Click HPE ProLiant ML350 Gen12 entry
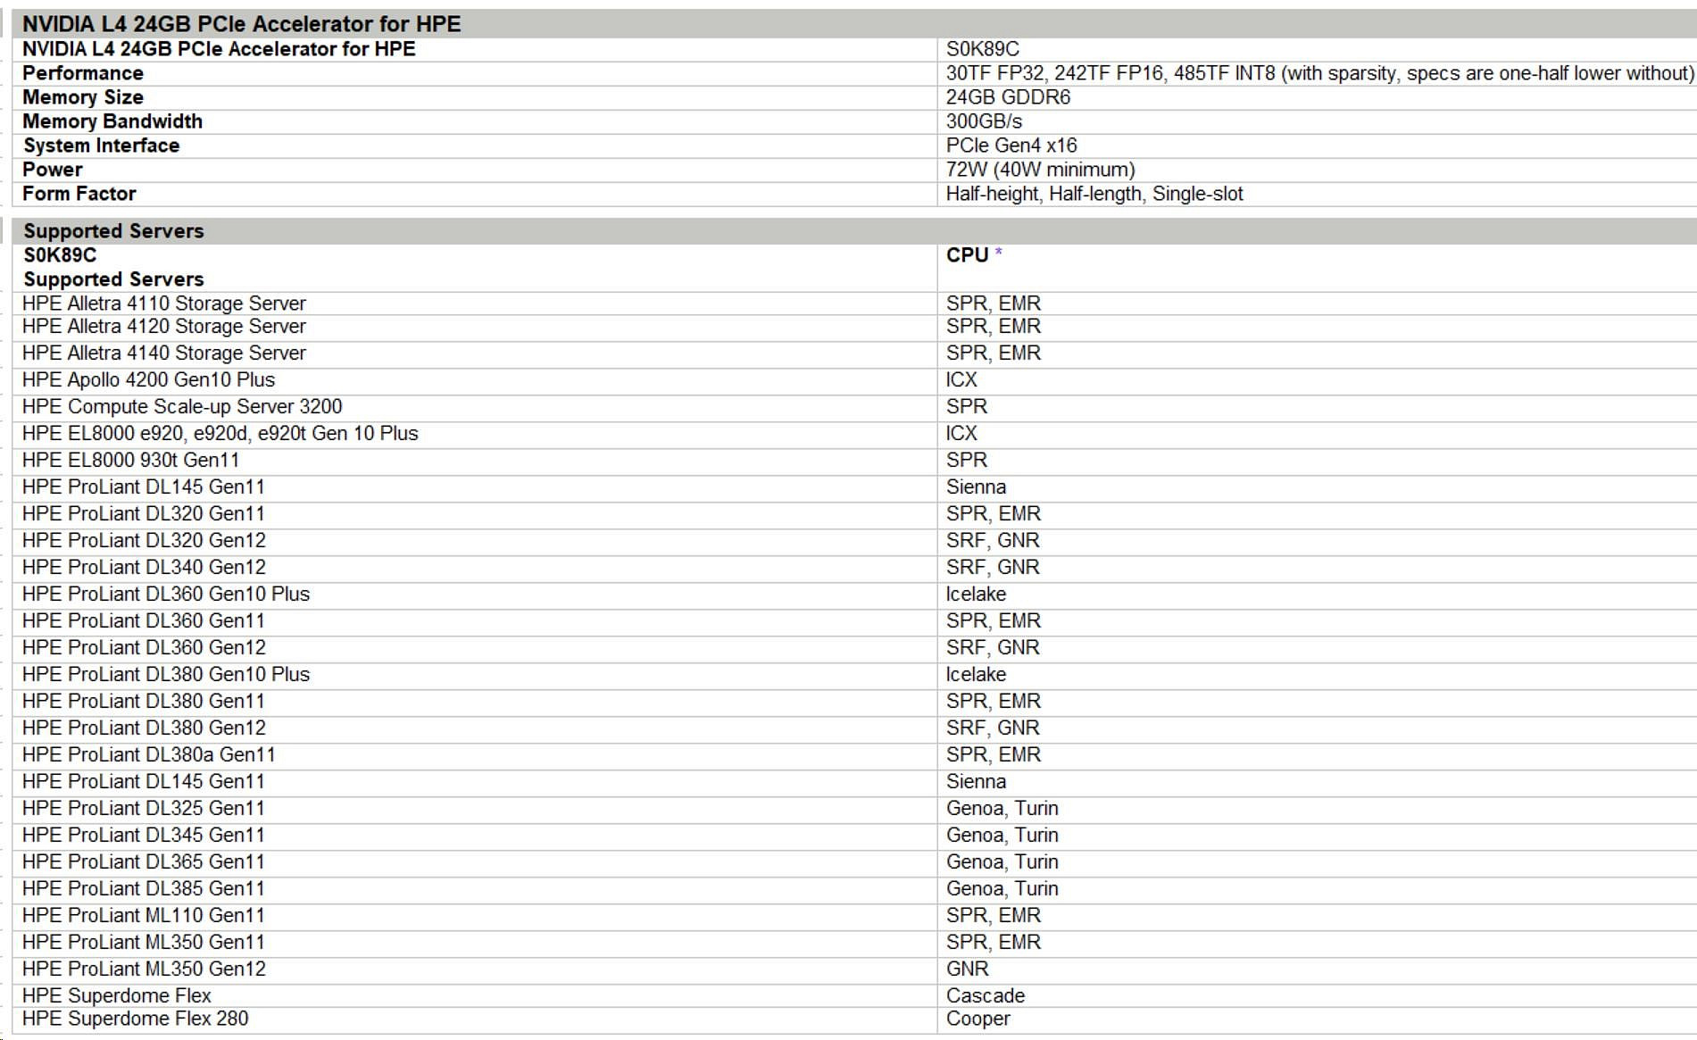This screenshot has height=1040, width=1697. point(144,969)
